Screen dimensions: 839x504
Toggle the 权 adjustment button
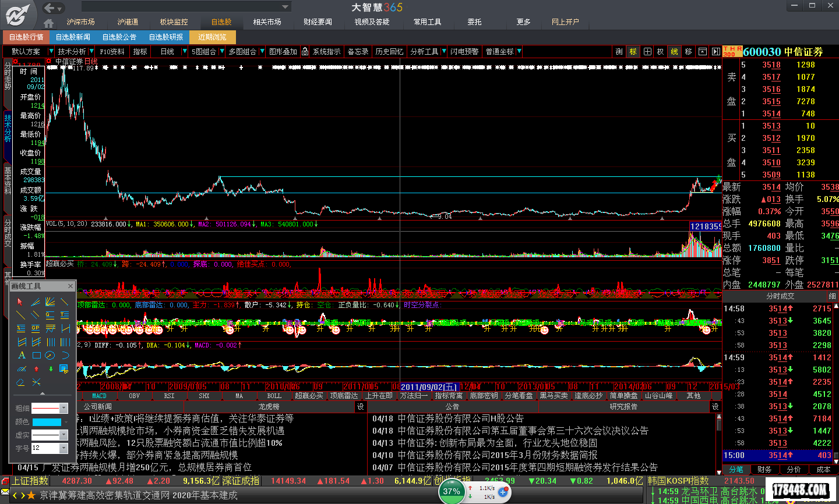tap(660, 52)
